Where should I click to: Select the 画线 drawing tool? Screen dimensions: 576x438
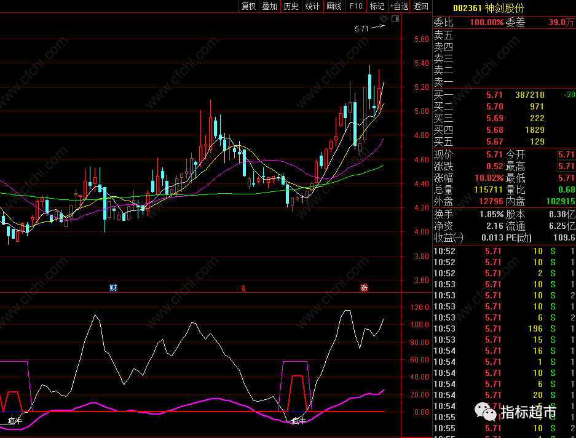point(334,6)
